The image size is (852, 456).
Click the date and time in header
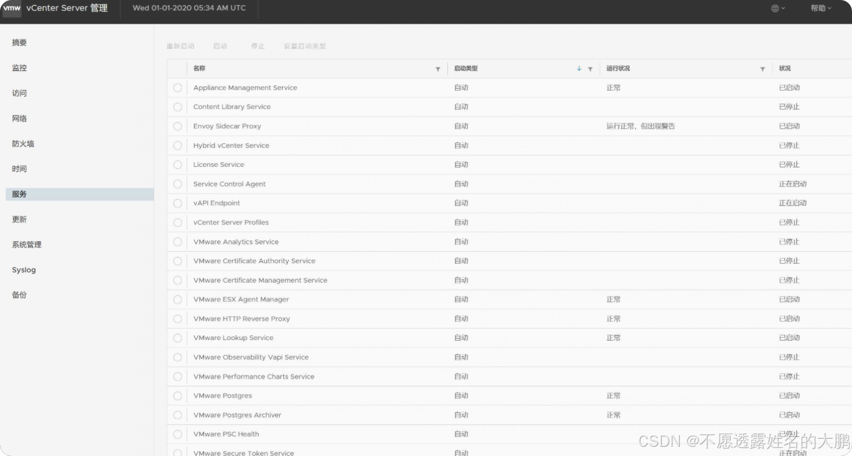point(189,8)
